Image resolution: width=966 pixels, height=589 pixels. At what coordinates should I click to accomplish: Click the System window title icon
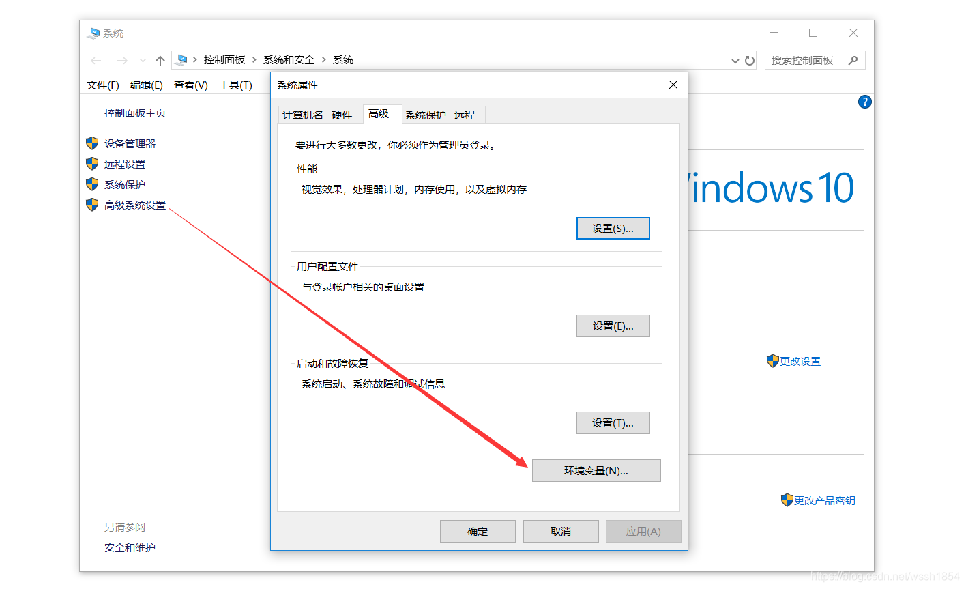coord(93,33)
